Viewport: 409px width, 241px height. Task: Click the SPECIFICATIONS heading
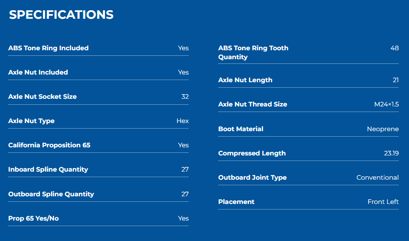pos(61,14)
